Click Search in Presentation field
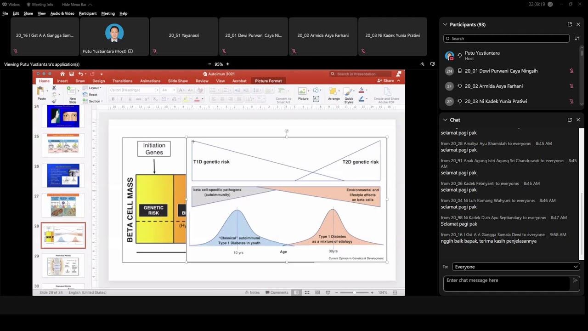The image size is (588, 331). pyautogui.click(x=361, y=74)
